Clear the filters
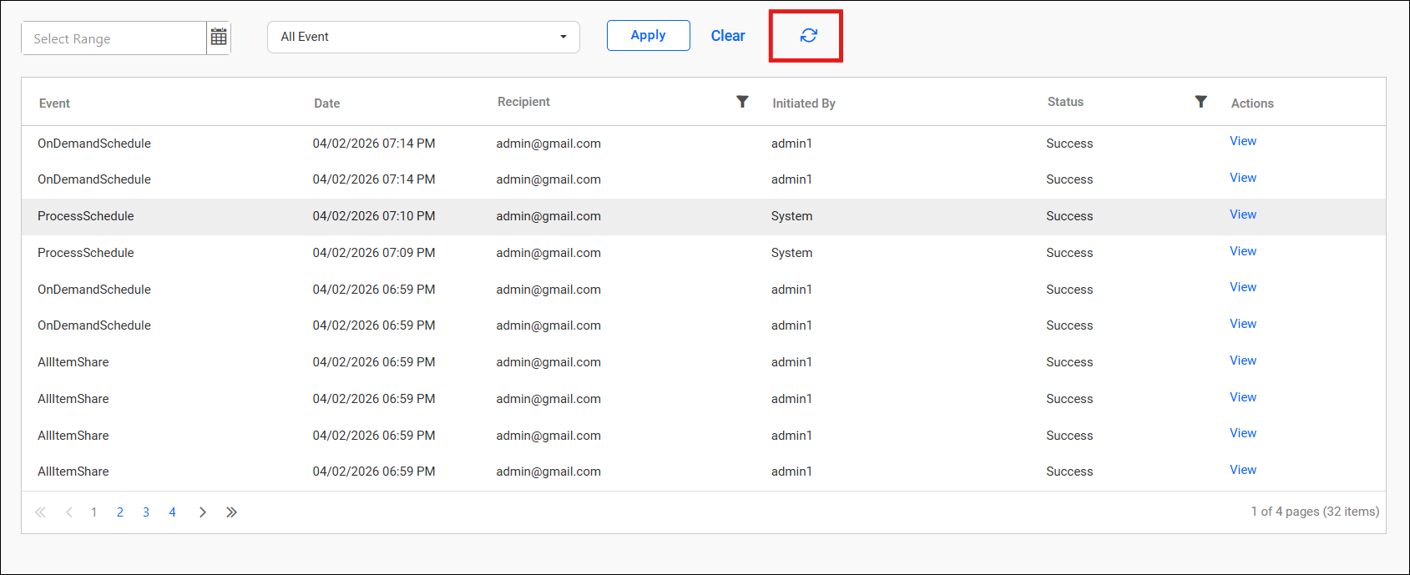 coord(728,36)
